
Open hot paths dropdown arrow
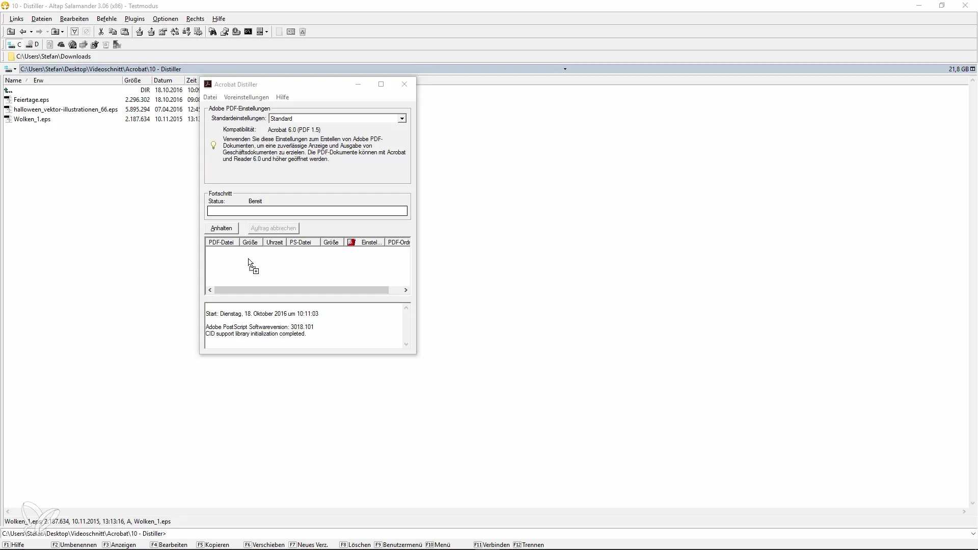click(62, 32)
